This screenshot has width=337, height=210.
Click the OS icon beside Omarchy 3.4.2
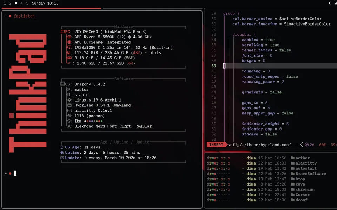(x=62, y=84)
